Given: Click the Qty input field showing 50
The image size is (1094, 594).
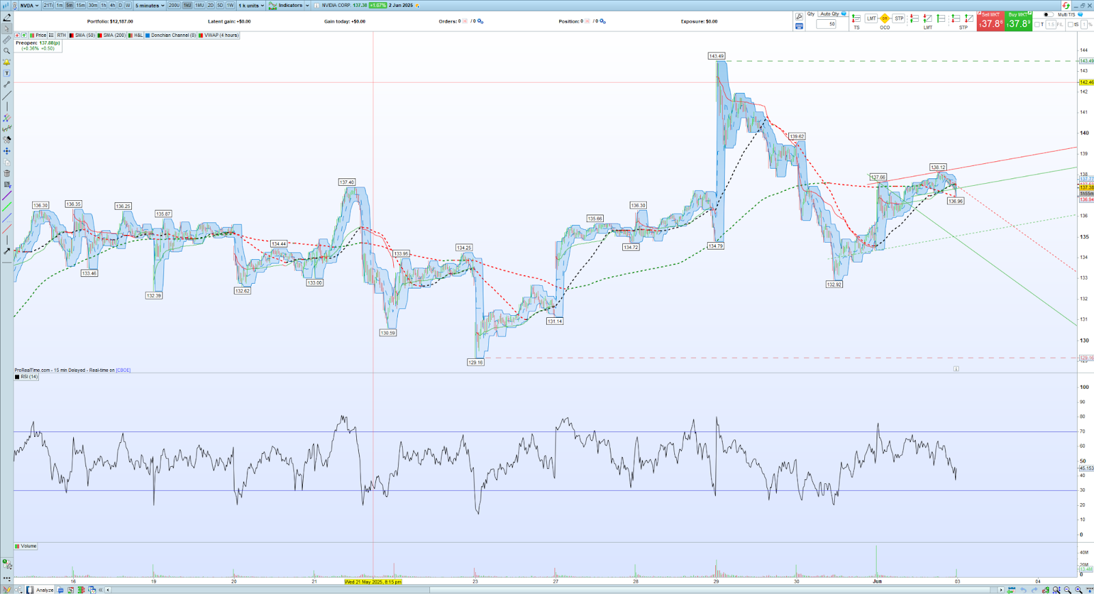Looking at the screenshot, I should tap(826, 24).
